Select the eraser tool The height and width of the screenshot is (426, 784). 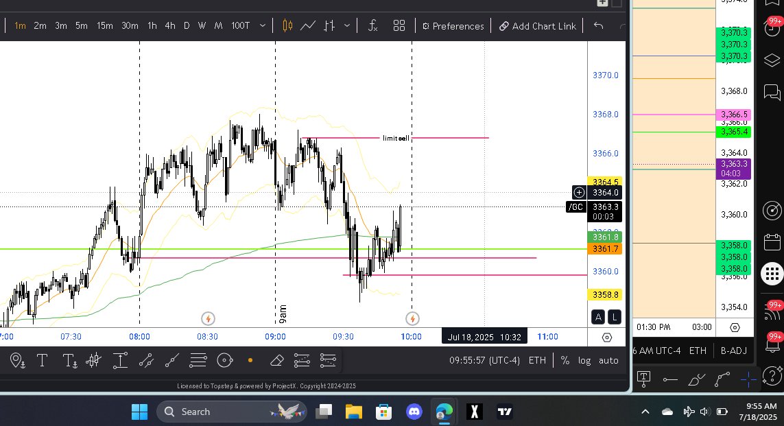pyautogui.click(x=276, y=361)
